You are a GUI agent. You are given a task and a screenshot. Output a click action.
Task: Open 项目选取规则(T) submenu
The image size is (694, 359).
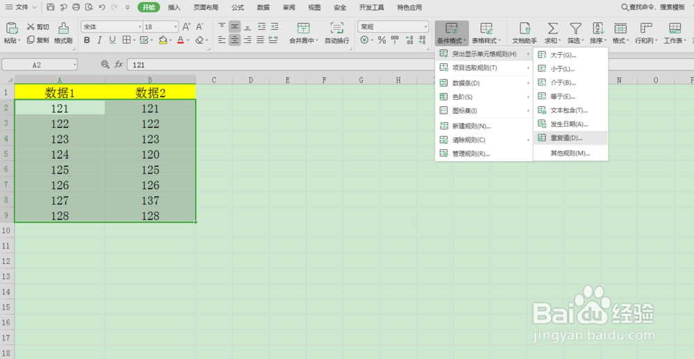484,68
